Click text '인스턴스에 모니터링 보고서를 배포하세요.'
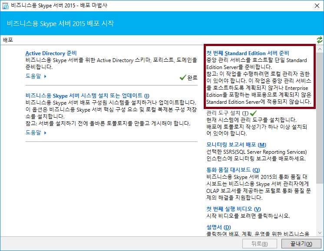The image size is (324, 251). pos(256,159)
